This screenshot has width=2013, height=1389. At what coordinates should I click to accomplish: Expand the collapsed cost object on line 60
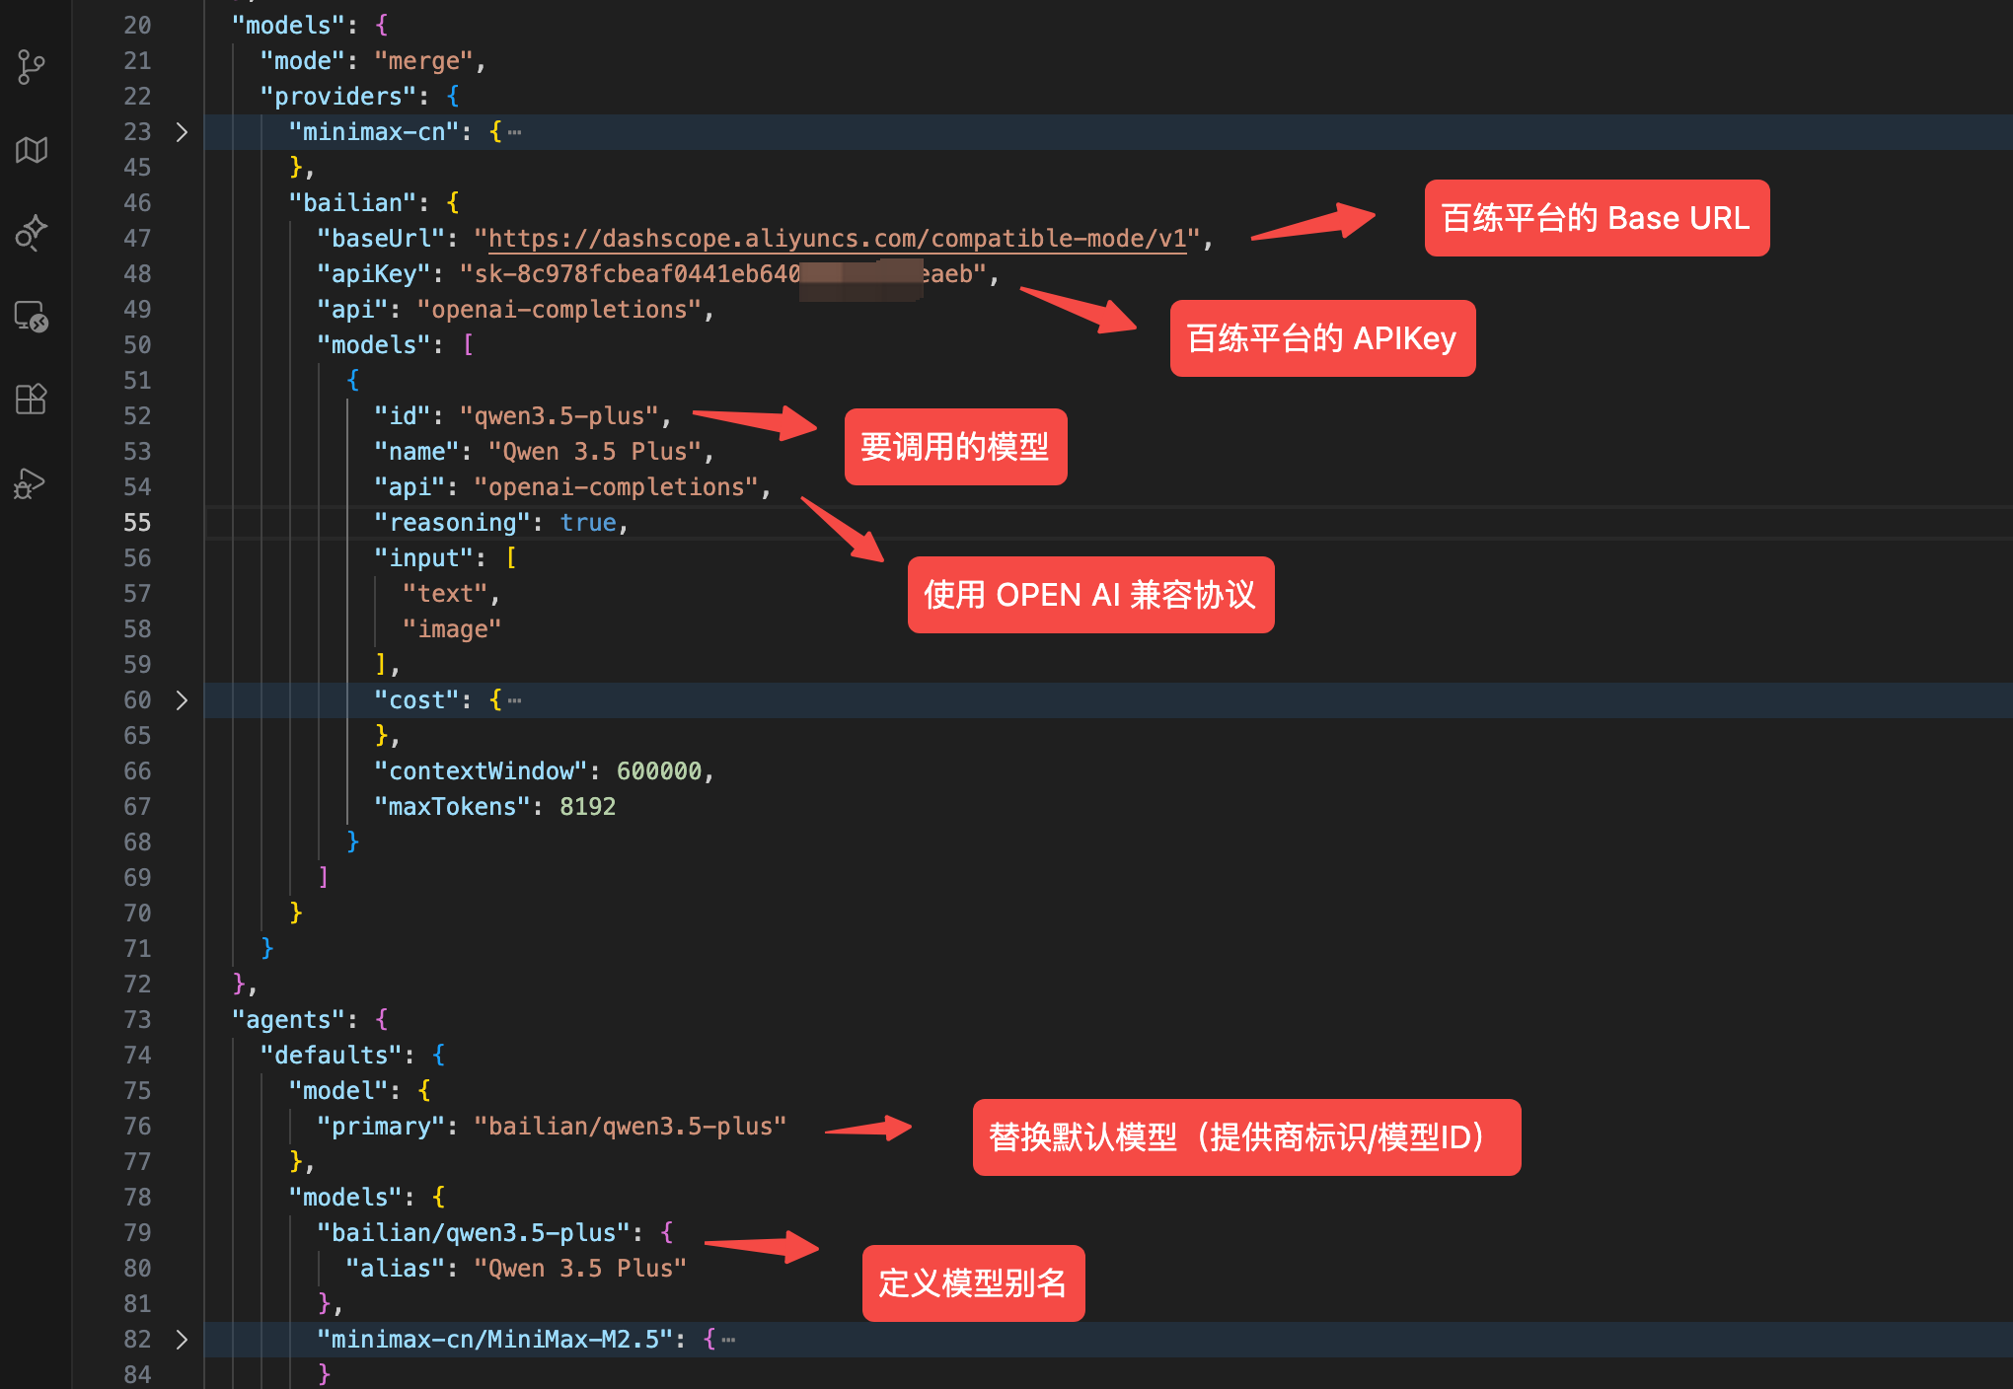coord(183,699)
